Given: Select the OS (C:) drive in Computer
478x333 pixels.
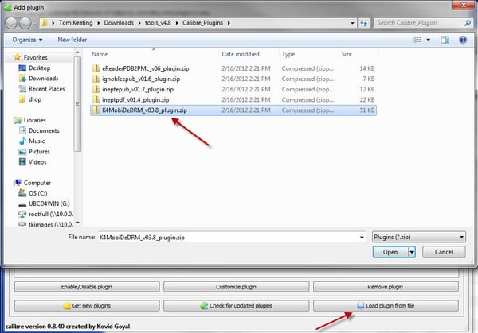Looking at the screenshot, I should click(x=38, y=192).
